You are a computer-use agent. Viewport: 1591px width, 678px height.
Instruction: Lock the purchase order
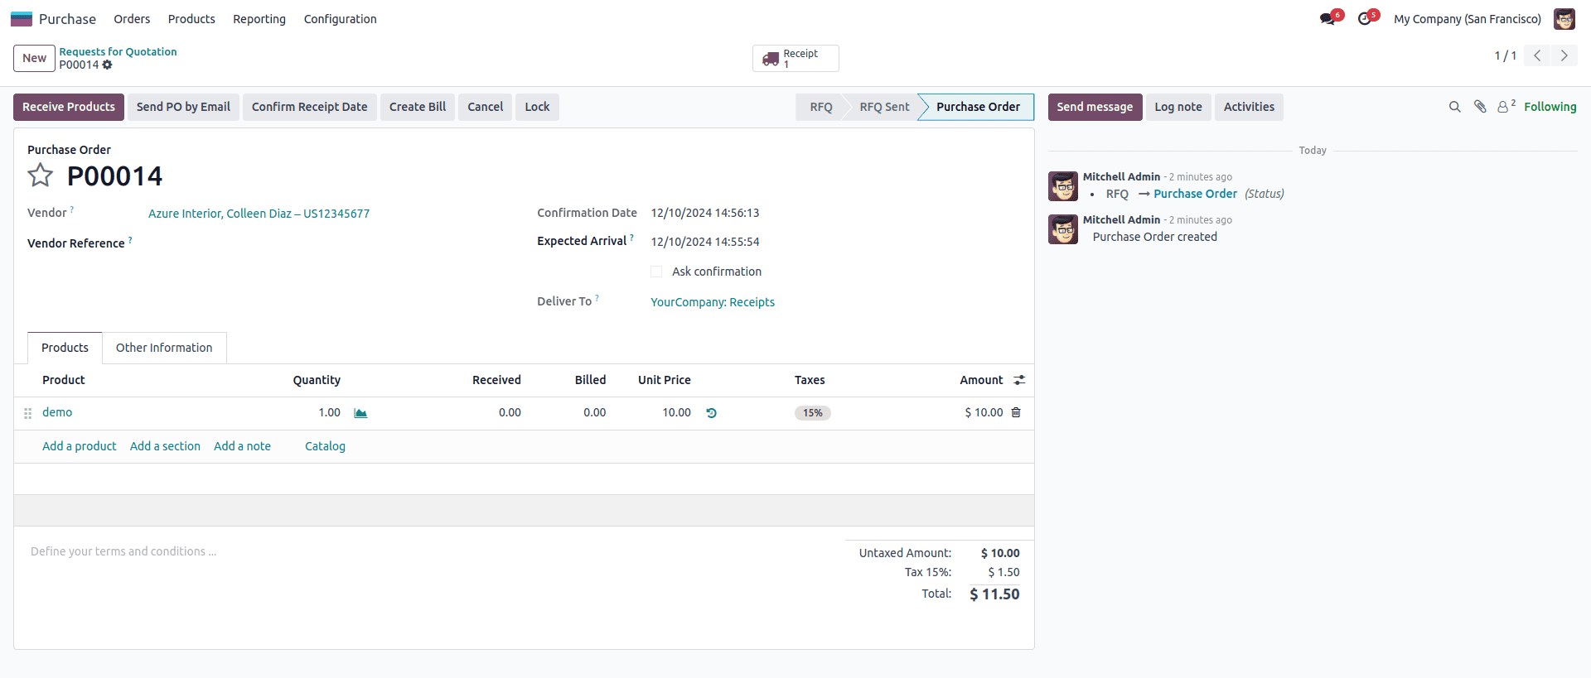(x=537, y=107)
